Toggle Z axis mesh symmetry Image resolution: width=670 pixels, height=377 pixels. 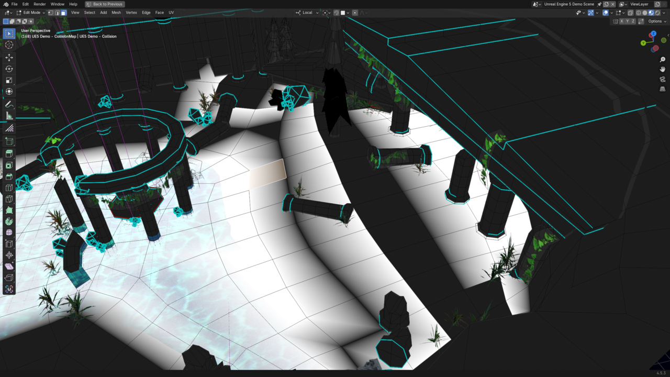[633, 21]
